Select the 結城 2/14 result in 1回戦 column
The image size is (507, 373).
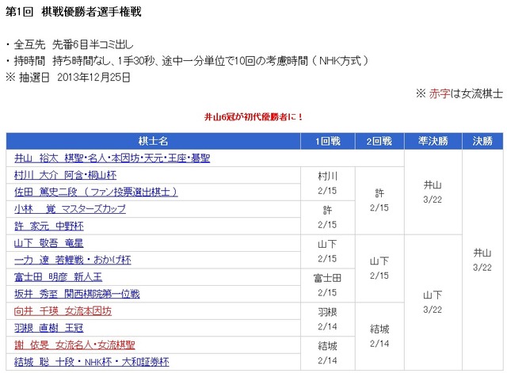pos(327,353)
